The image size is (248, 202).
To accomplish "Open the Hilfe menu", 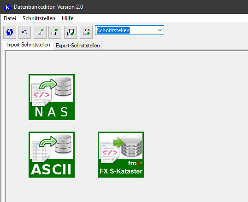I will 68,18.
